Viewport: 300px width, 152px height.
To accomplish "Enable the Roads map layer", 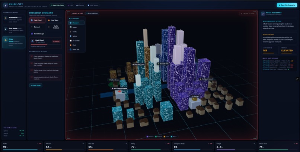I will tap(76, 27).
